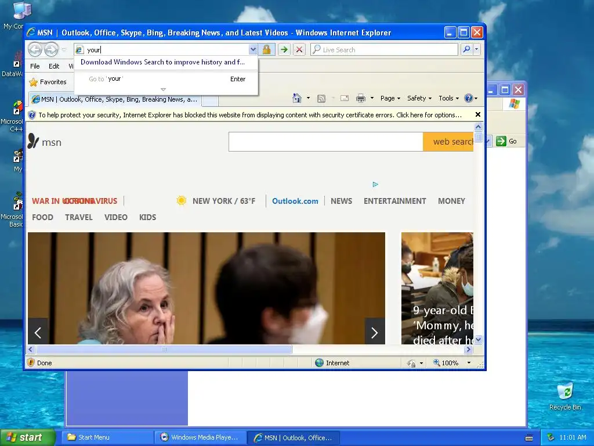Open the Print options dropdown arrow

(x=372, y=98)
